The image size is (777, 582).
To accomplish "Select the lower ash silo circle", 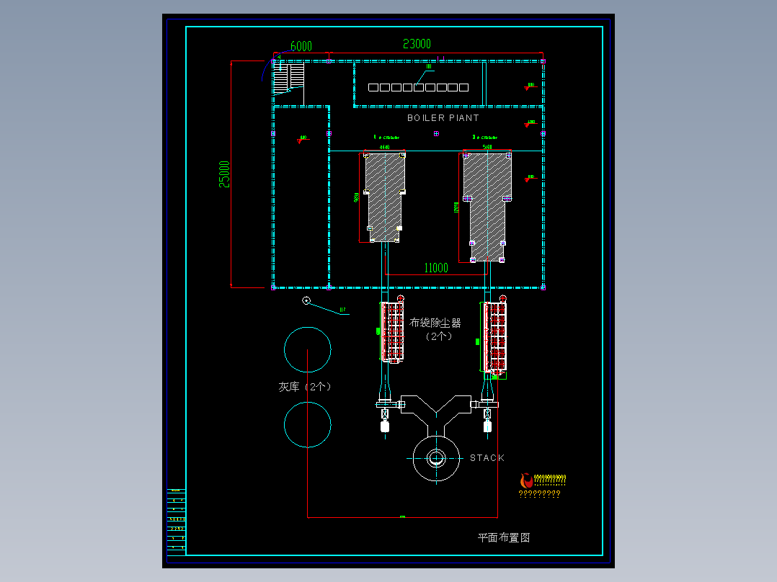I will pyautogui.click(x=307, y=425).
